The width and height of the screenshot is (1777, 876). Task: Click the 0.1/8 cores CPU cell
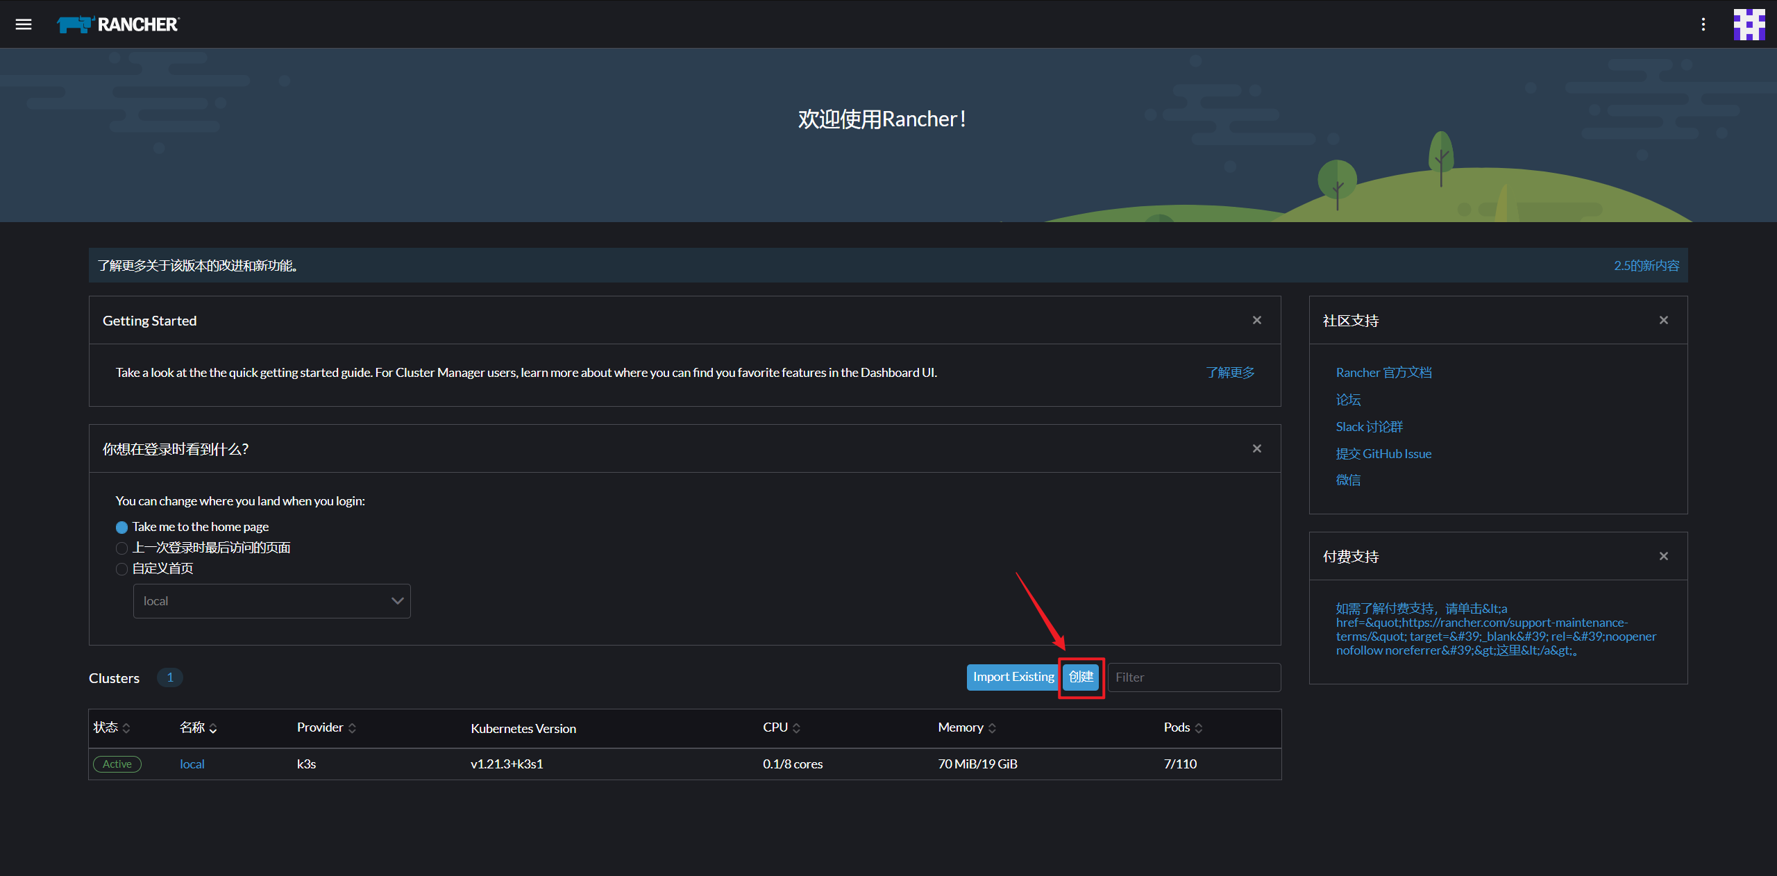793,764
